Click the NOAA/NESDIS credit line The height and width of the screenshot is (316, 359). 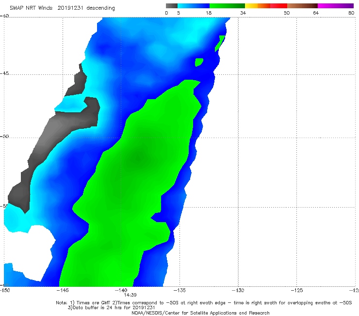pos(200,313)
